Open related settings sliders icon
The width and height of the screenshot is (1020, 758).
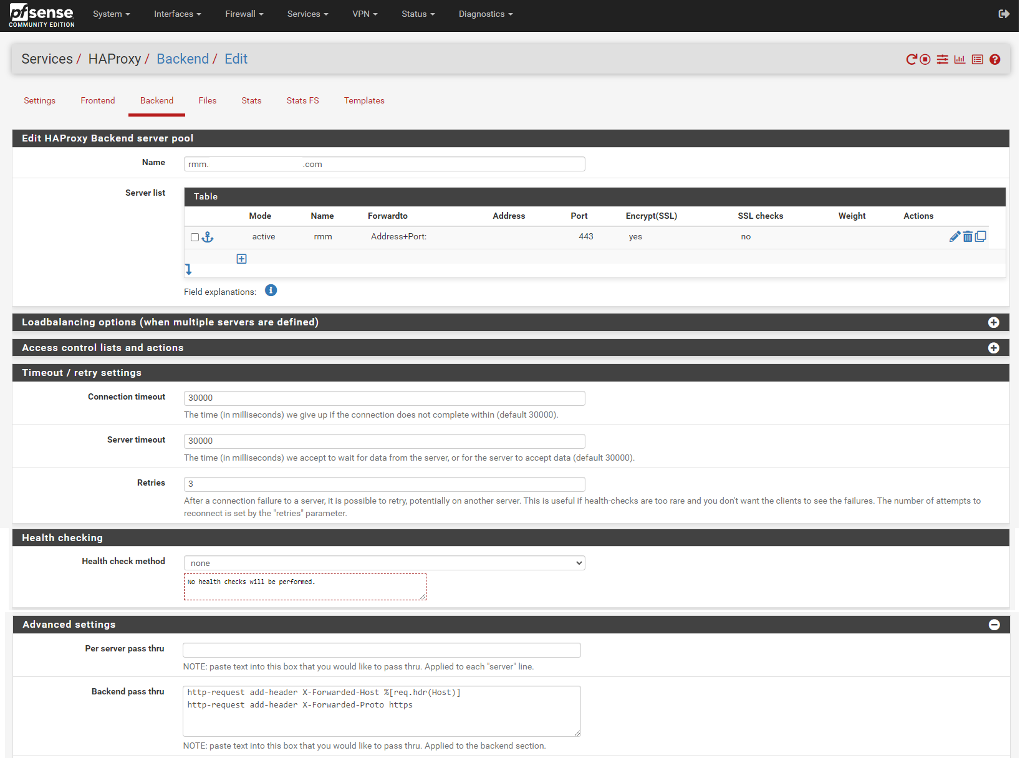pyautogui.click(x=943, y=59)
